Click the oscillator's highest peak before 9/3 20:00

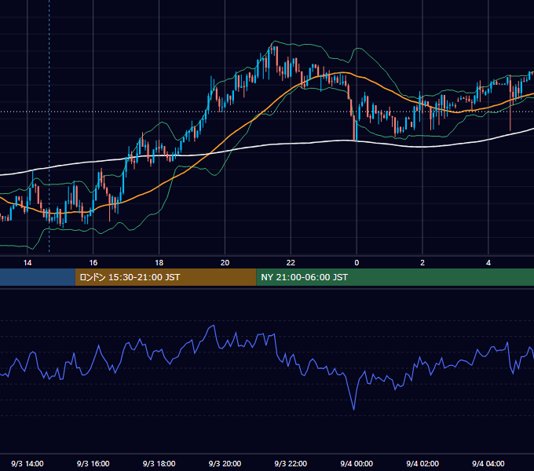[213, 327]
